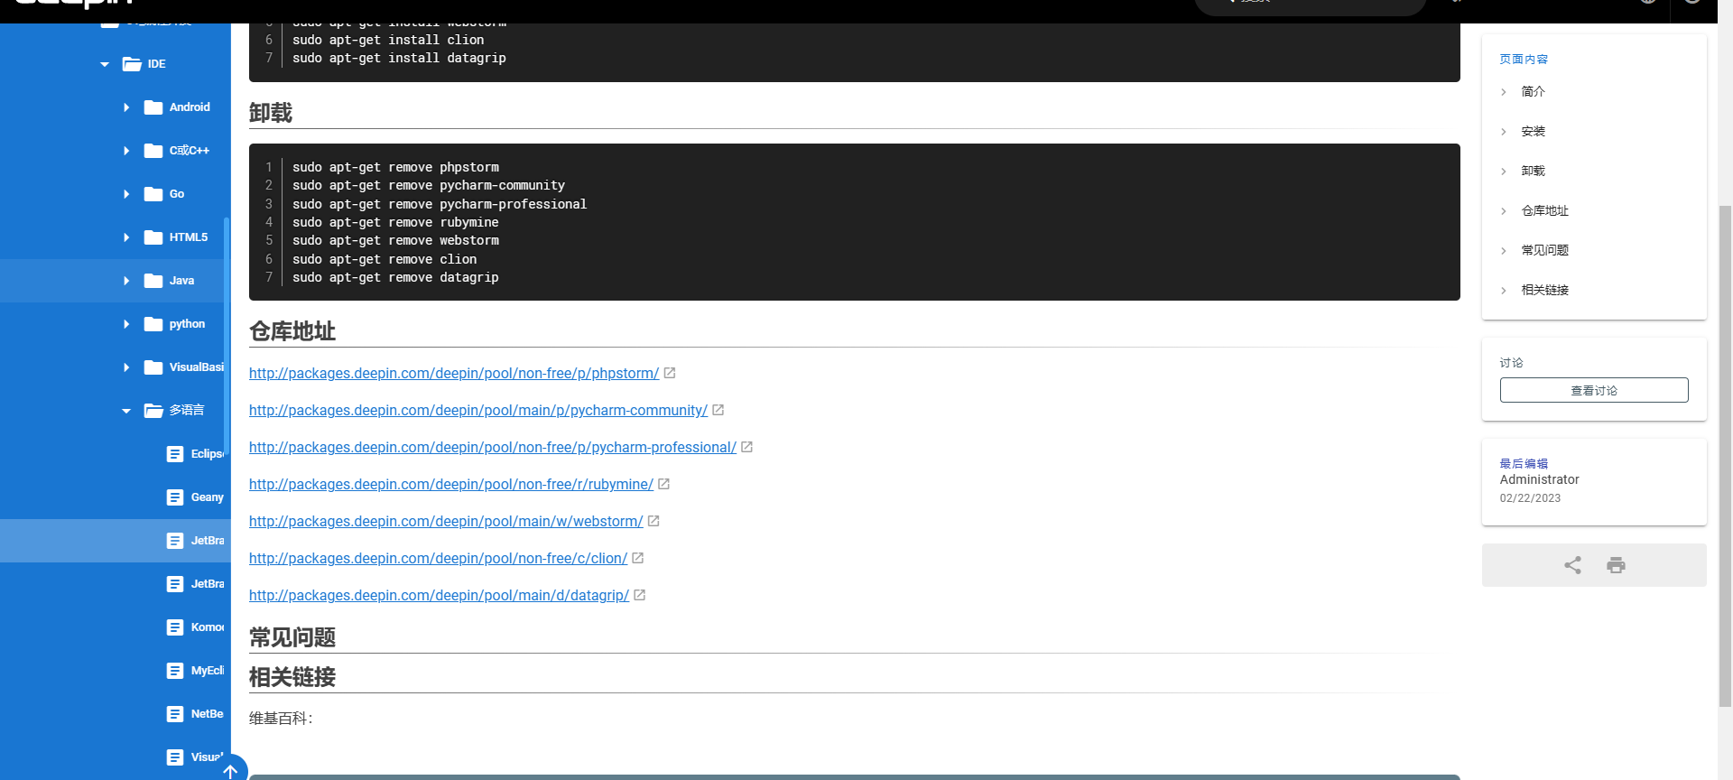The width and height of the screenshot is (1733, 780).
Task: Expand the Java folder arrow
Action: click(x=126, y=281)
